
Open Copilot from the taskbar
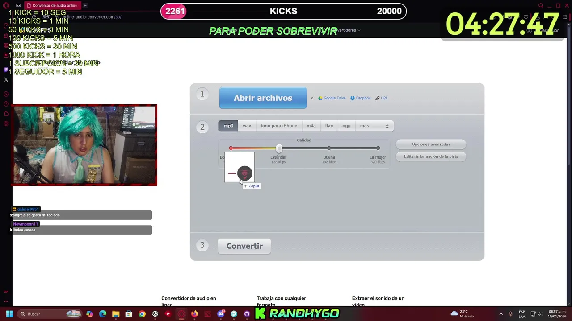[90, 314]
